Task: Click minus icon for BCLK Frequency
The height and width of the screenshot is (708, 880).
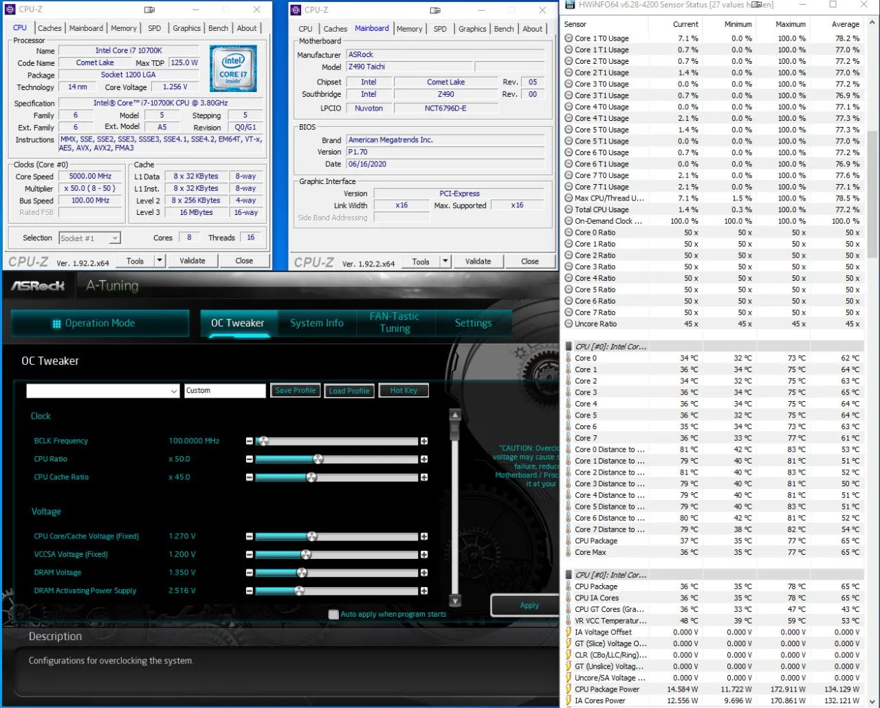Action: (250, 441)
